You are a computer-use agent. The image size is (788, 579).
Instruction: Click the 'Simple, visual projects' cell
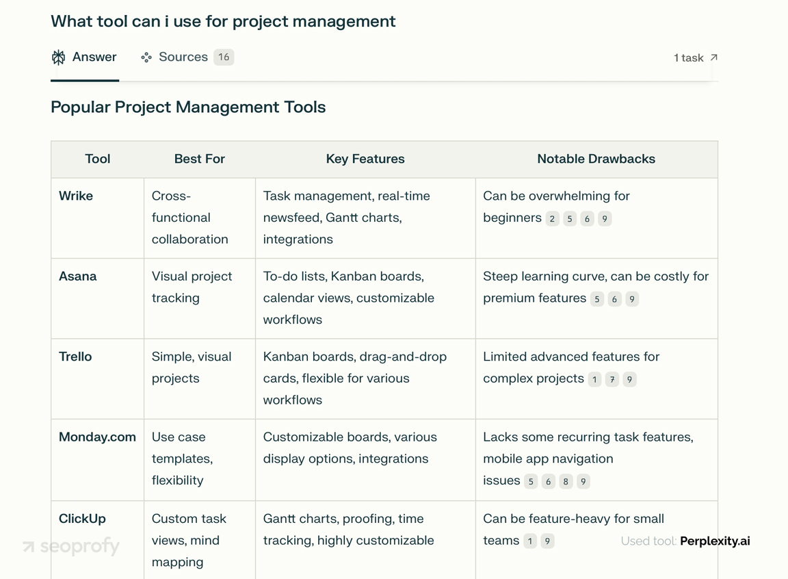200,379
